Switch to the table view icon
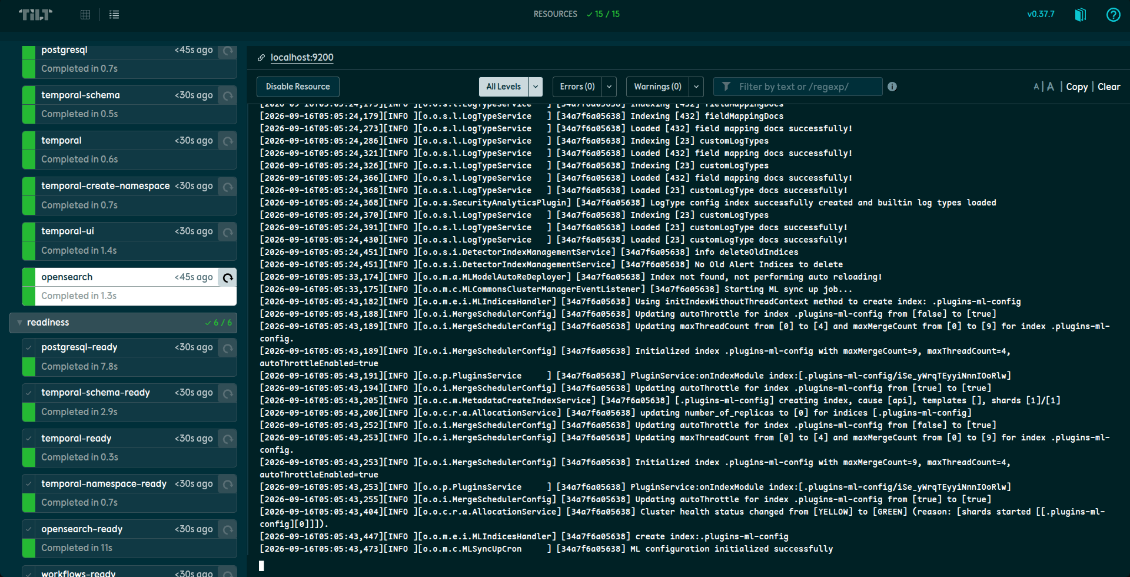 85,15
